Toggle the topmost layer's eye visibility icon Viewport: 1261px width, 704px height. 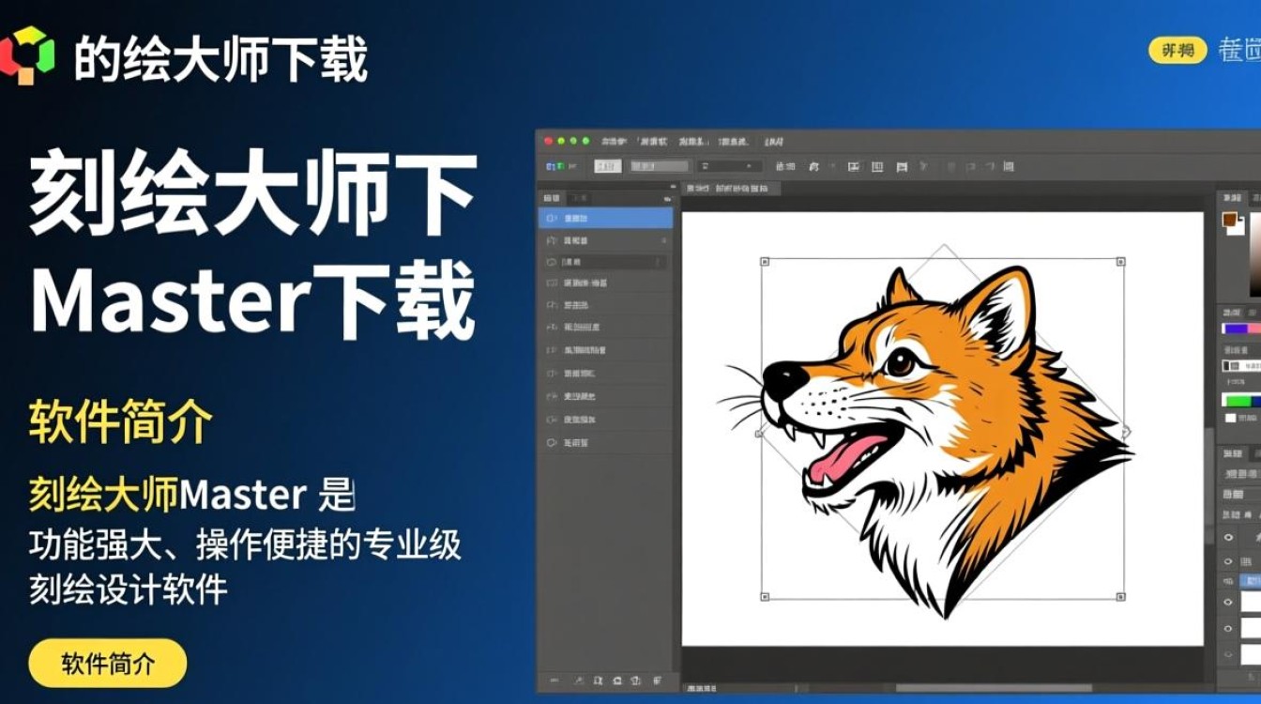coord(1228,537)
